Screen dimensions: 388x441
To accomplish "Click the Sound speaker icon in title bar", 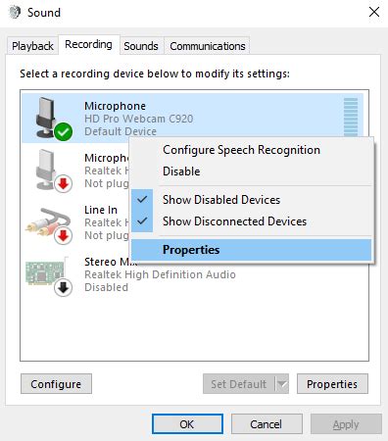I will click(15, 13).
